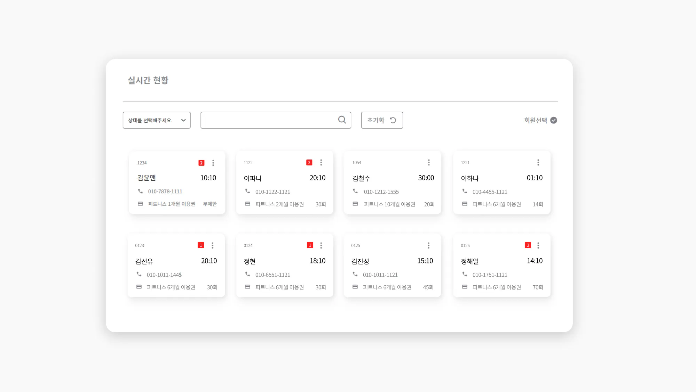Click red badge 2 on 김윤맨 card
696x392 pixels.
(x=201, y=163)
